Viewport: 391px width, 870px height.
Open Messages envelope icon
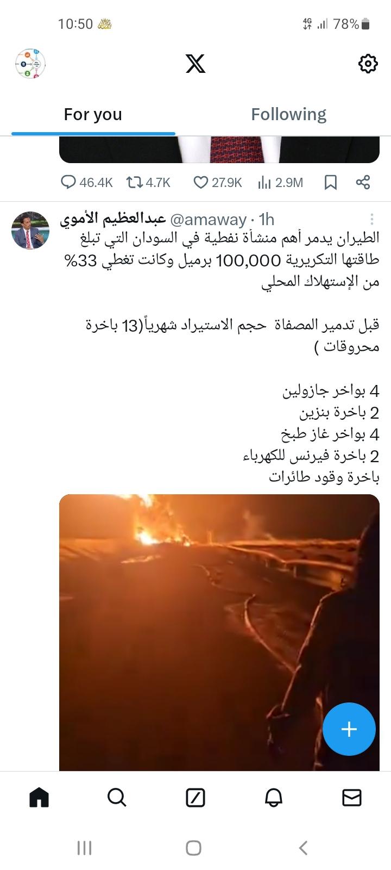tap(352, 798)
